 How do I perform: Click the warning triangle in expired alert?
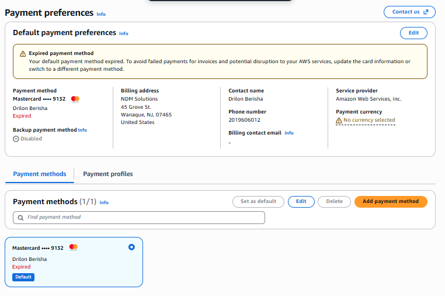point(23,54)
